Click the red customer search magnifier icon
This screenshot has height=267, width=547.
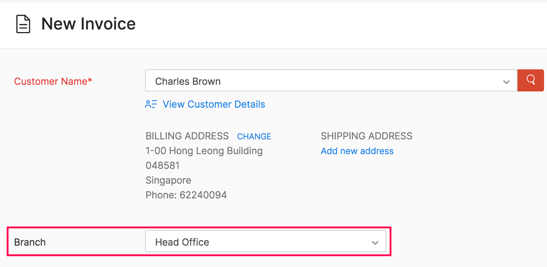click(530, 81)
